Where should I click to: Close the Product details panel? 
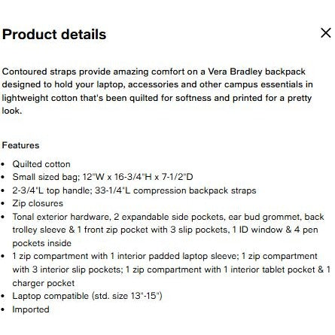coord(326,33)
